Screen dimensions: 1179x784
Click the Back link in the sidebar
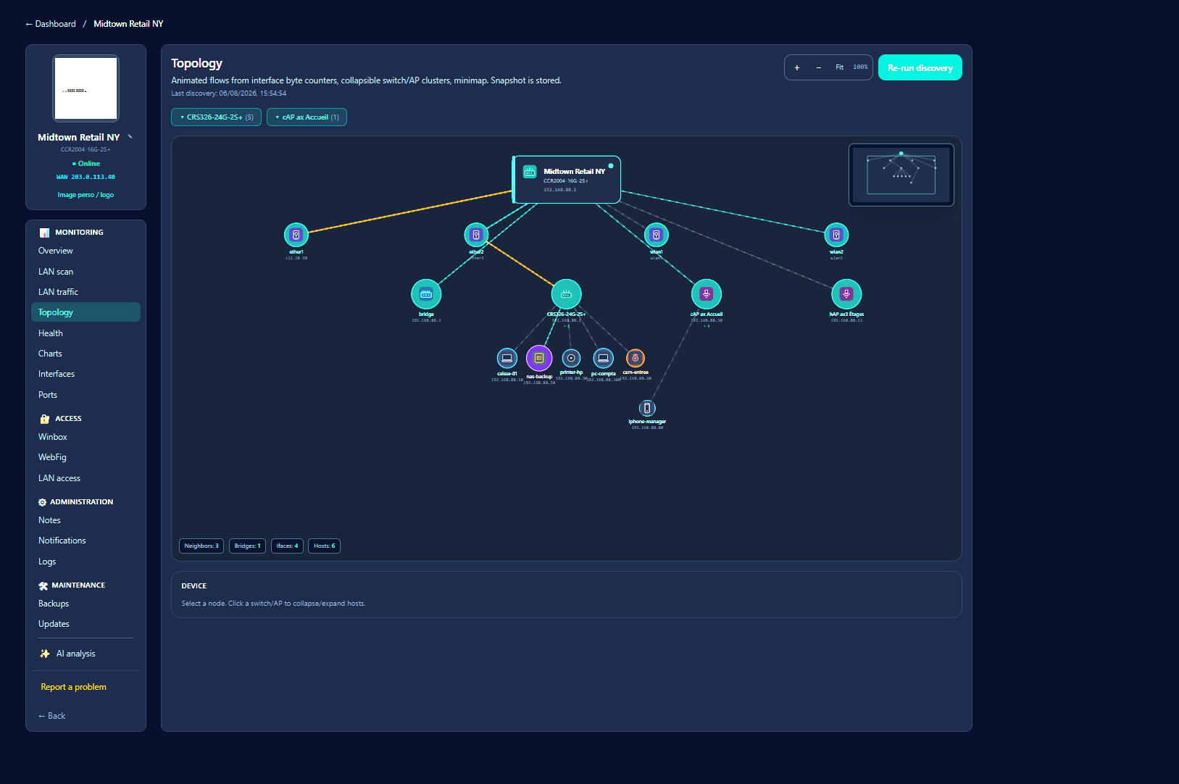coord(51,716)
